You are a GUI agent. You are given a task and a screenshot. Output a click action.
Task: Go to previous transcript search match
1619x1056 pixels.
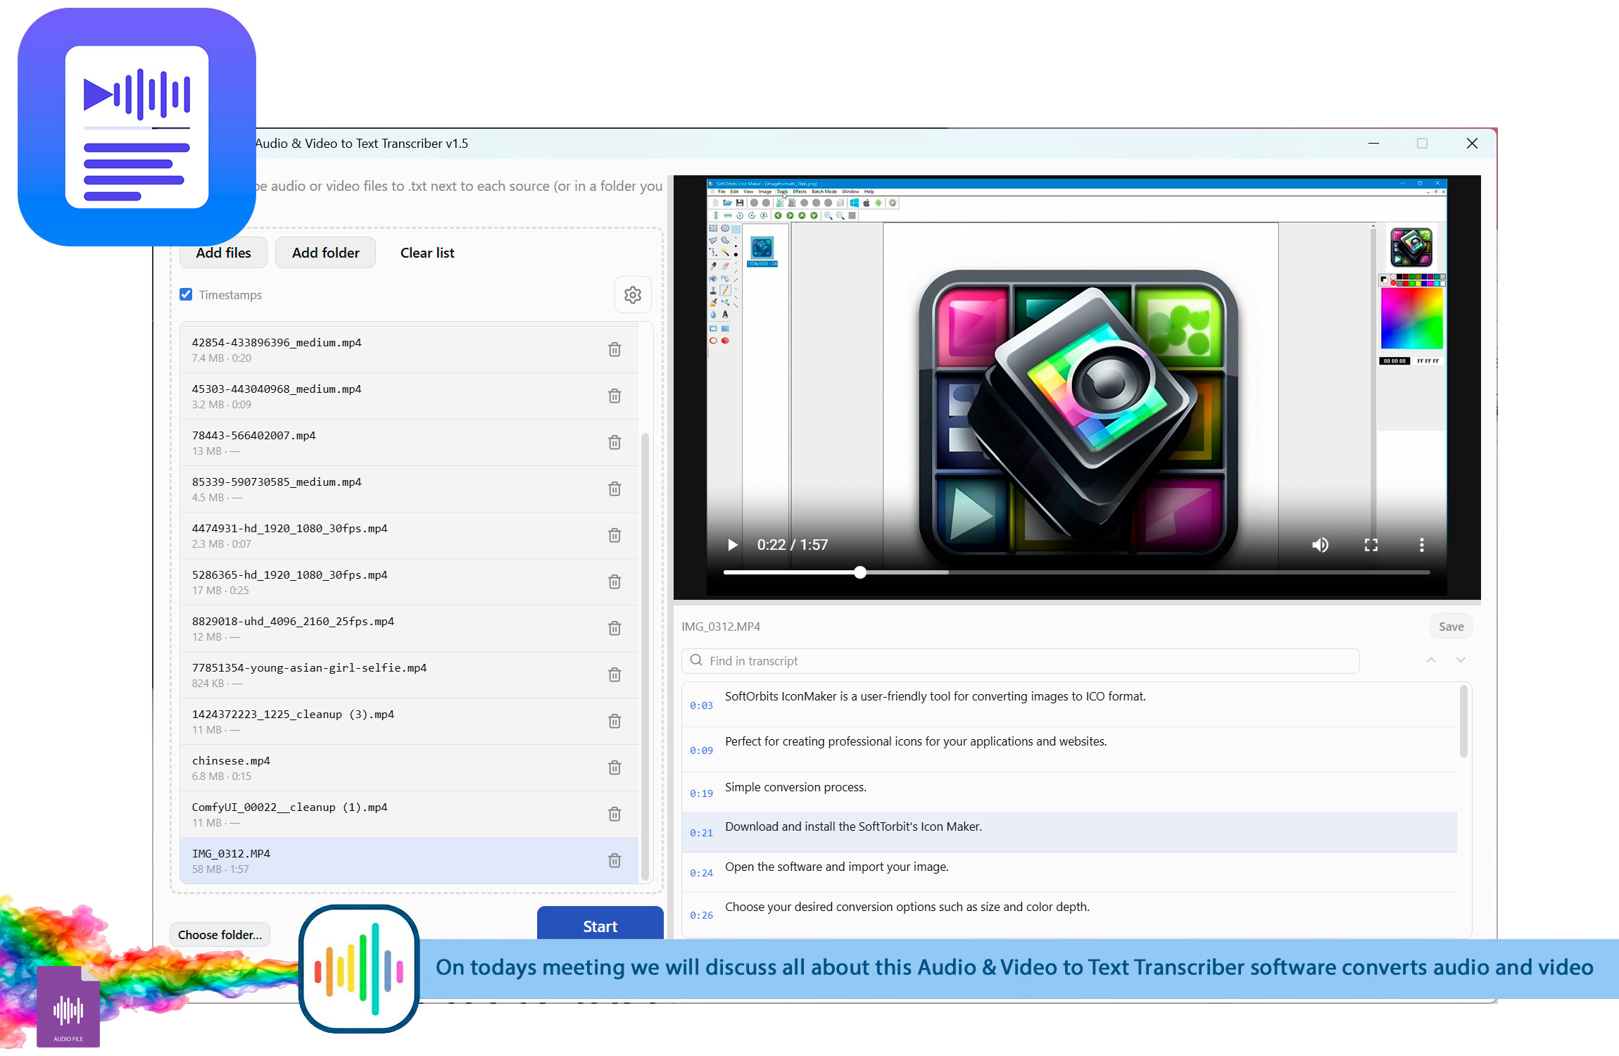[x=1431, y=660]
